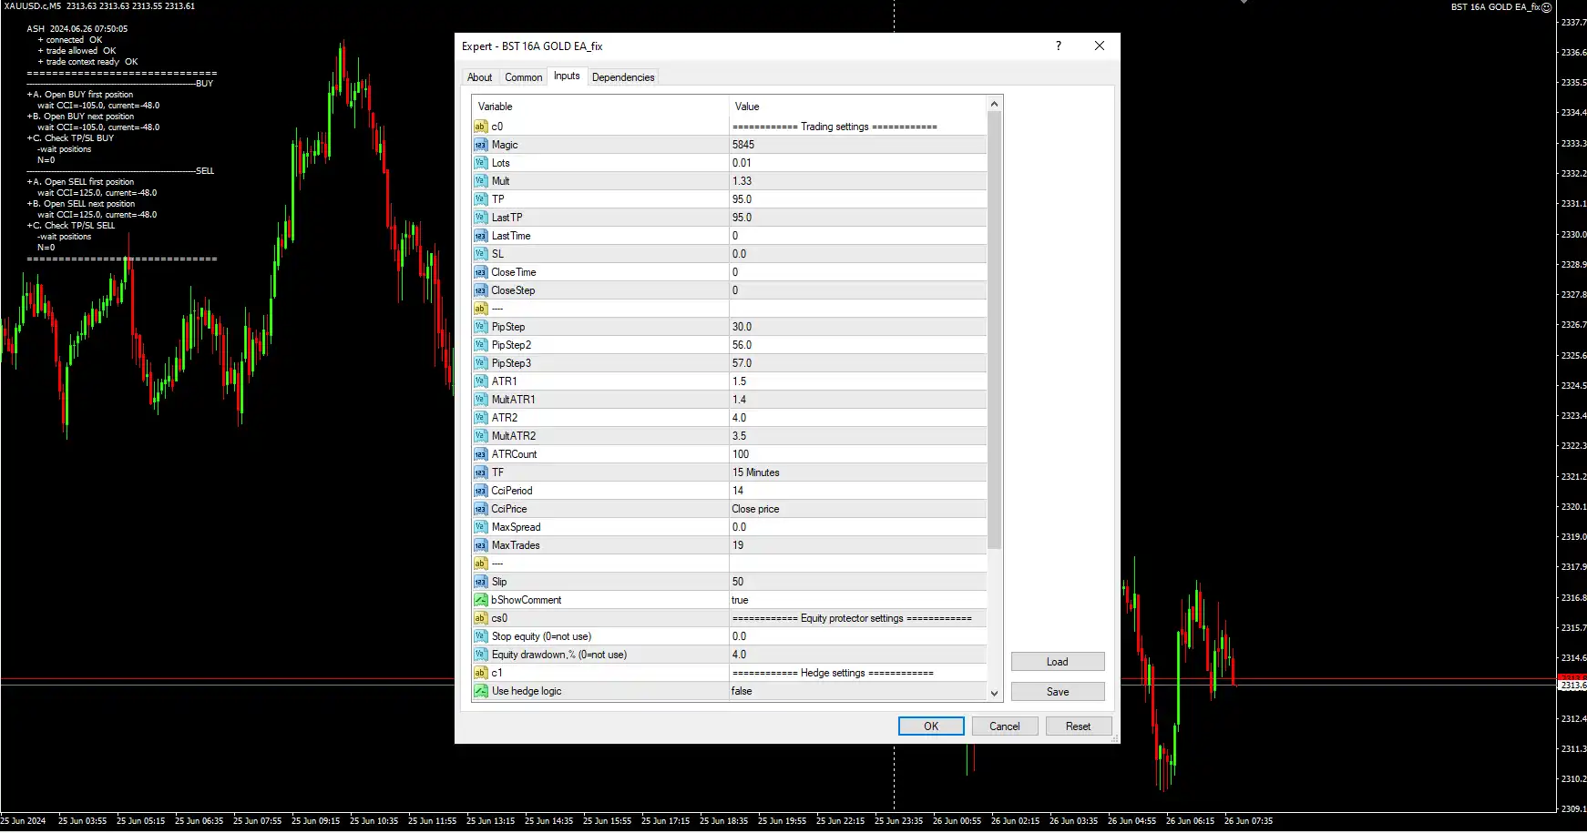
Task: Click the expert smiley icon on chart
Action: pos(1546,7)
